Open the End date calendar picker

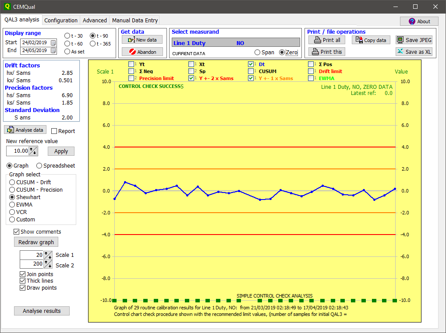53,50
